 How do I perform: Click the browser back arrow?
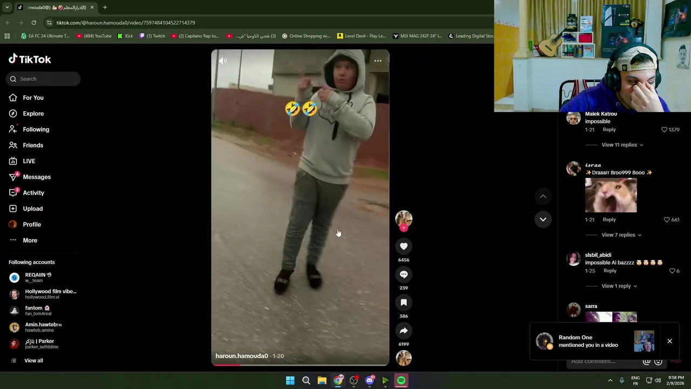point(8,23)
